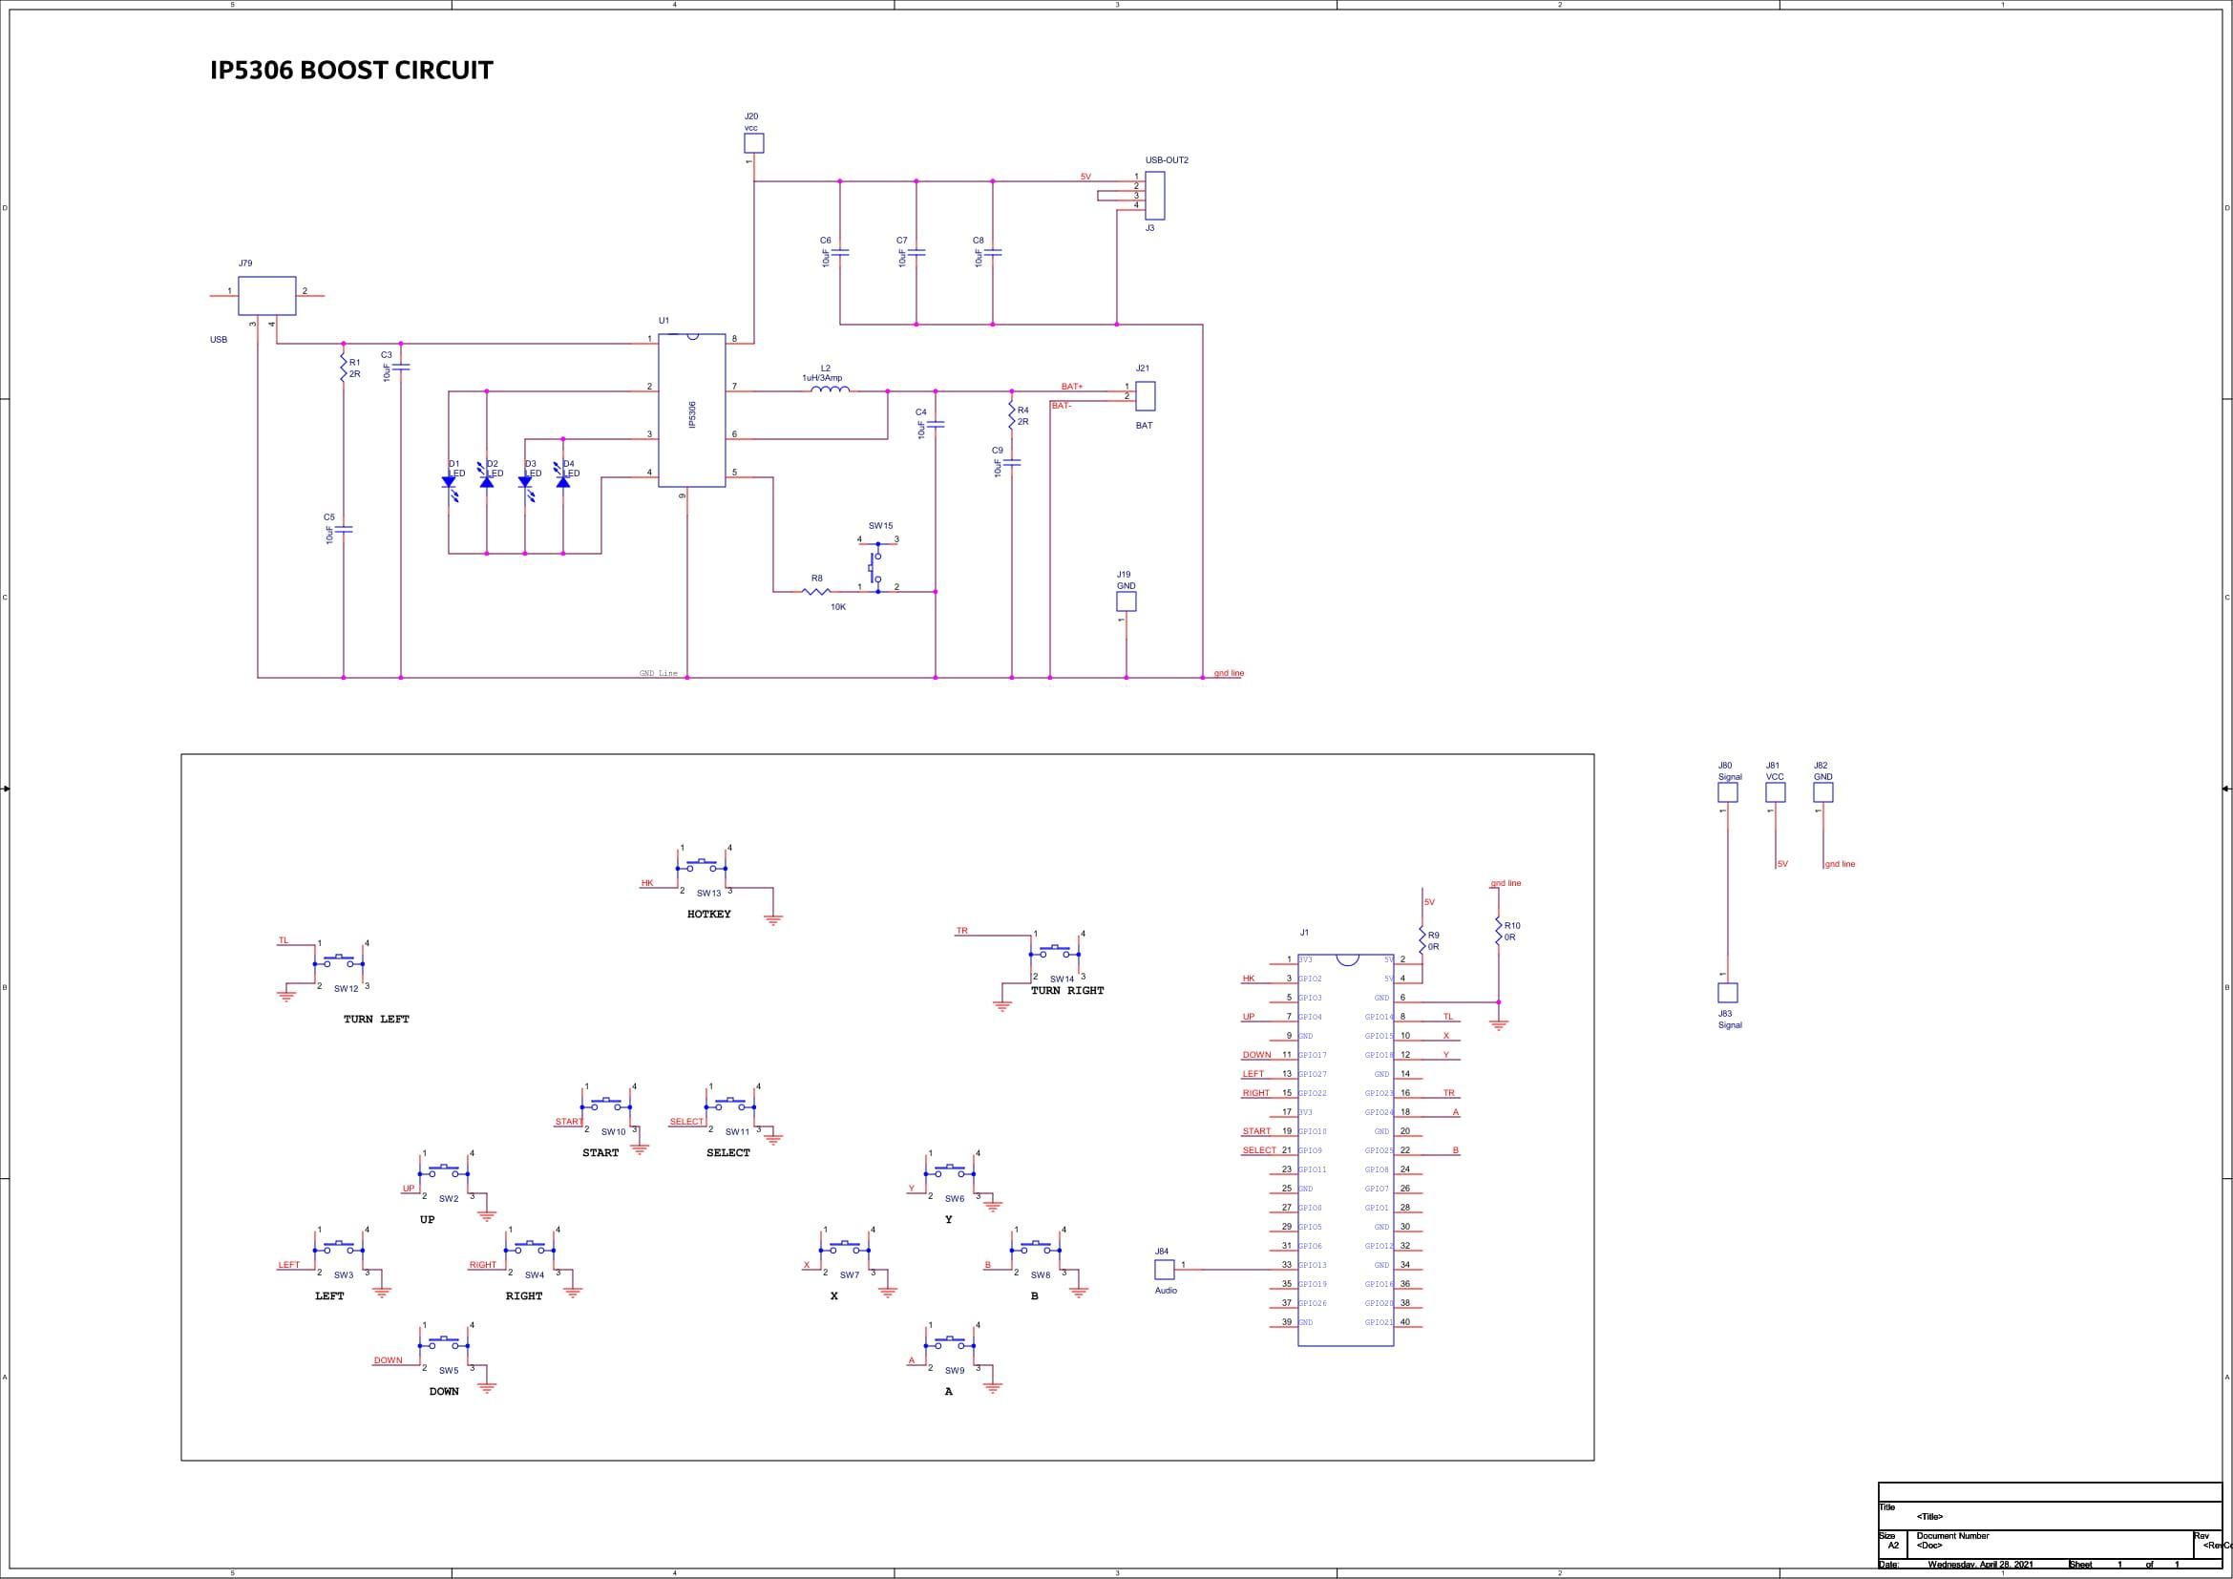This screenshot has height=1579, width=2233.
Task: Click the J20 vcc test pad
Action: pos(754,144)
